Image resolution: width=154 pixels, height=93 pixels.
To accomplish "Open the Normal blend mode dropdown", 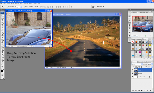I will click(x=137, y=64).
